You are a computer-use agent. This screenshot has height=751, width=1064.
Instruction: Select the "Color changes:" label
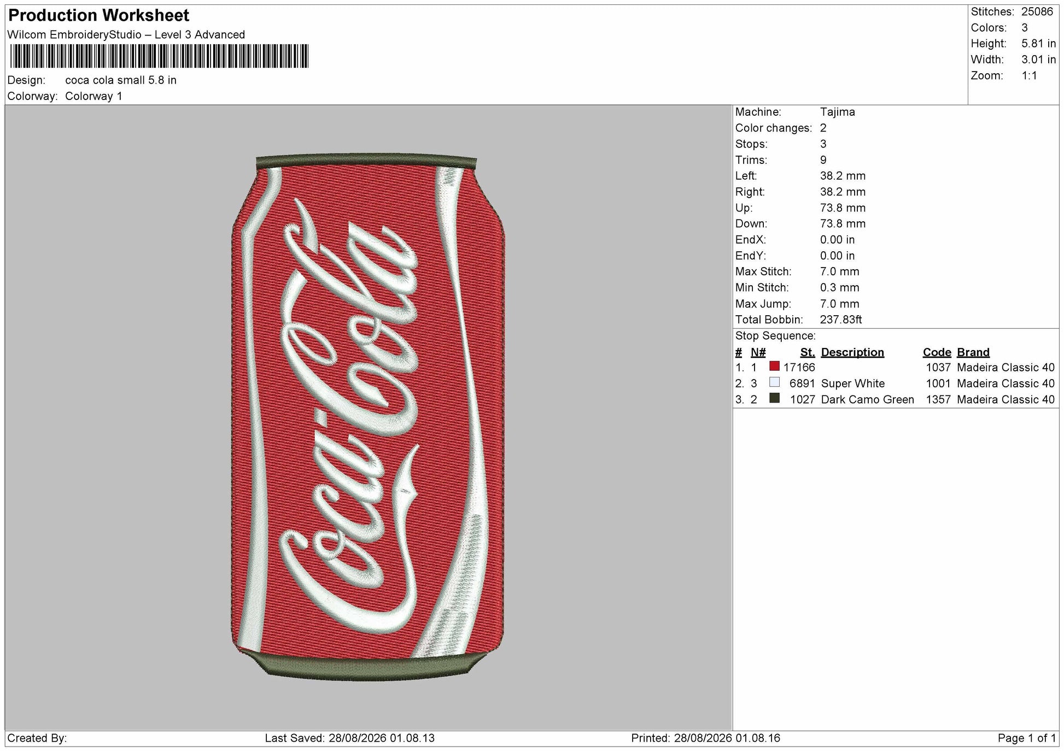pyautogui.click(x=774, y=128)
